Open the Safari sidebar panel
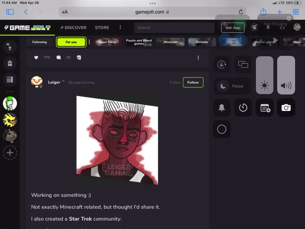The image size is (305, 229). [10, 12]
